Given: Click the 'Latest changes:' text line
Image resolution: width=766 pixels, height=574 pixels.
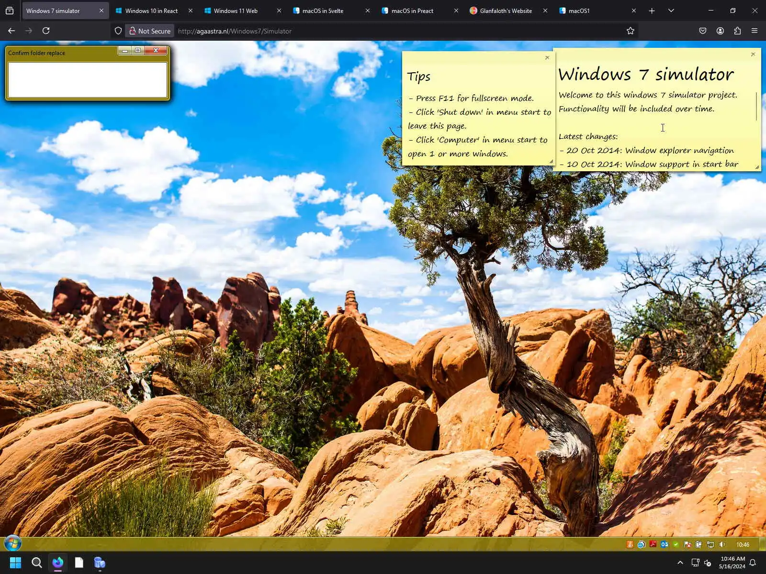Looking at the screenshot, I should [x=588, y=136].
